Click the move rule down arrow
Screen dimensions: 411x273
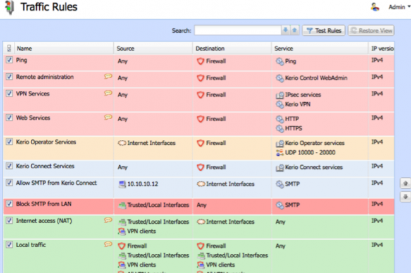(x=405, y=196)
